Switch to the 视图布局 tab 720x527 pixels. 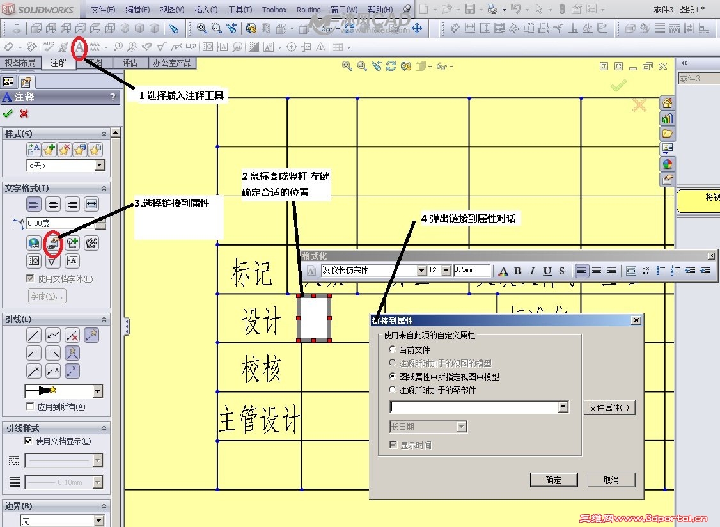(x=20, y=63)
